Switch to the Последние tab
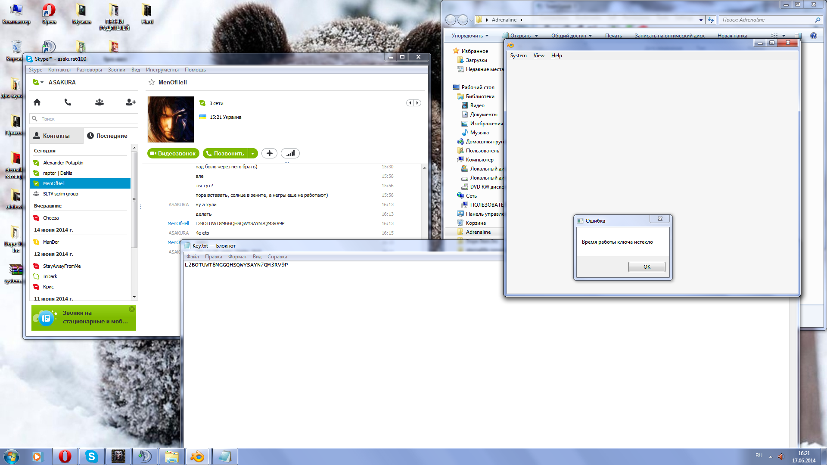Screen dimensions: 827x465 click(x=111, y=136)
